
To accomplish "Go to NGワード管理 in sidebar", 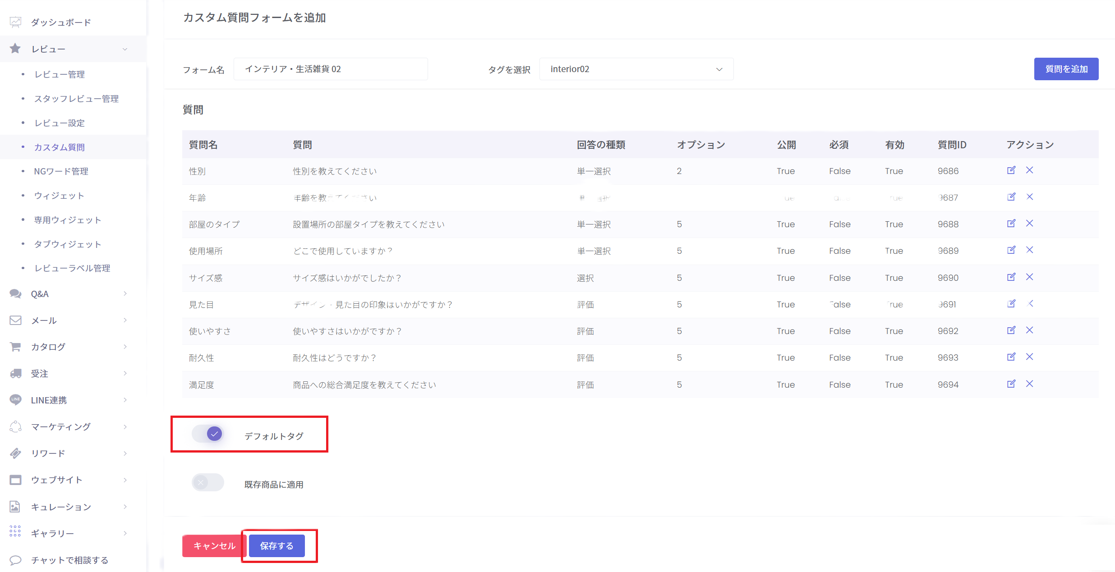I will tap(61, 171).
